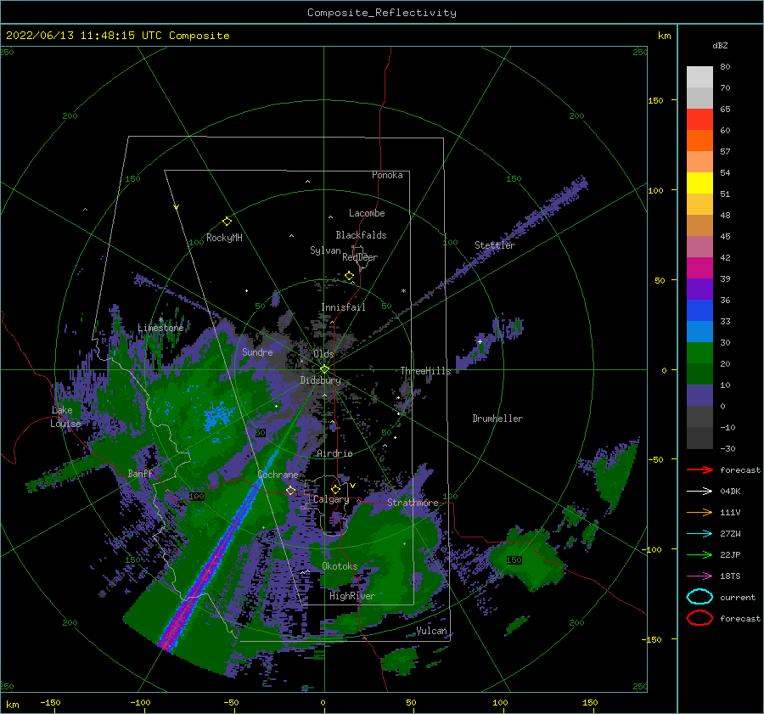Viewport: 764px width, 714px height.
Task: Click the -30 dBZ value in legend
Action: click(727, 448)
